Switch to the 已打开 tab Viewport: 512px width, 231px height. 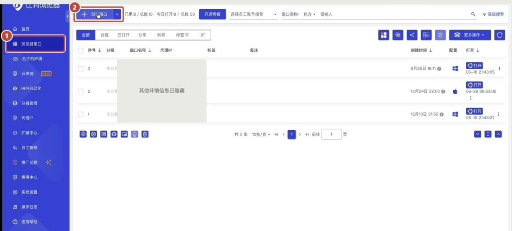pos(123,35)
